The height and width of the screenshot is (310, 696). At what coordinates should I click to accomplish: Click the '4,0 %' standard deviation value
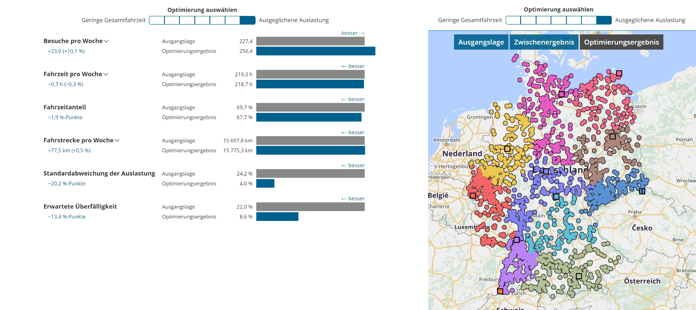(246, 184)
